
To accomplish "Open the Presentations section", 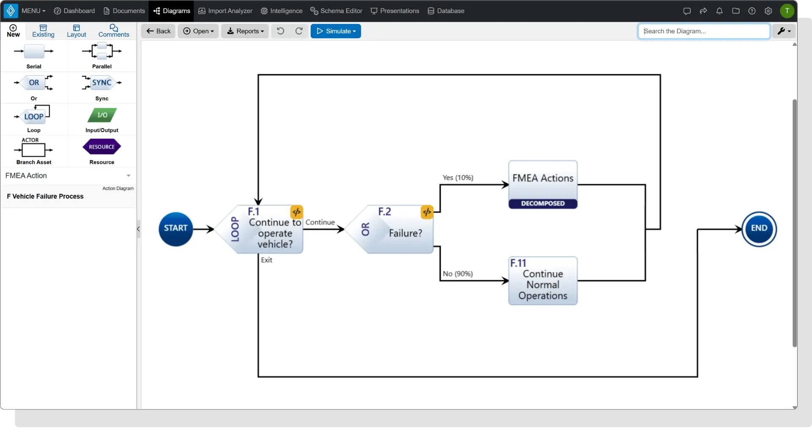I will (395, 11).
